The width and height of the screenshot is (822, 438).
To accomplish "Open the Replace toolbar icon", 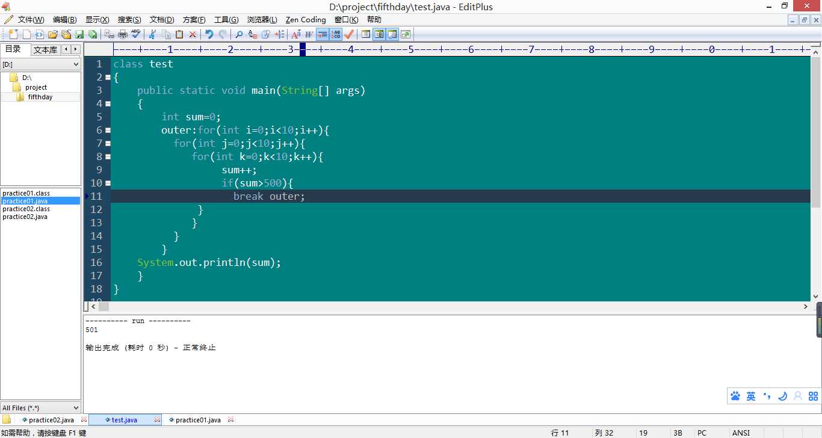I will [x=253, y=34].
